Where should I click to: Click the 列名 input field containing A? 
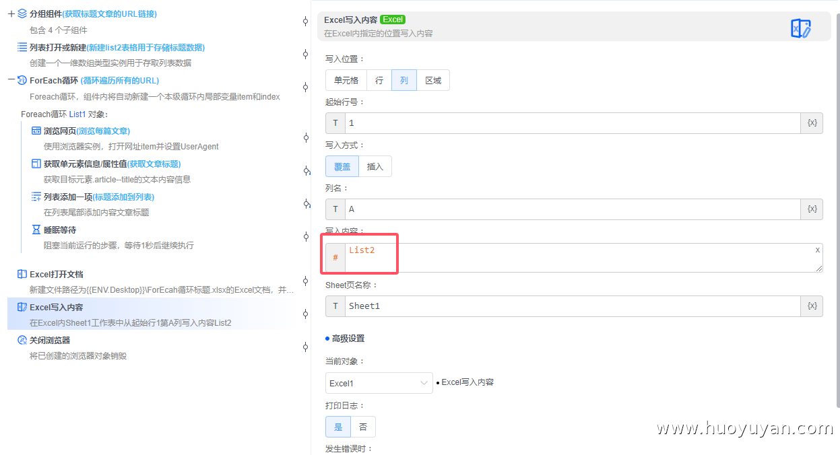(x=573, y=209)
